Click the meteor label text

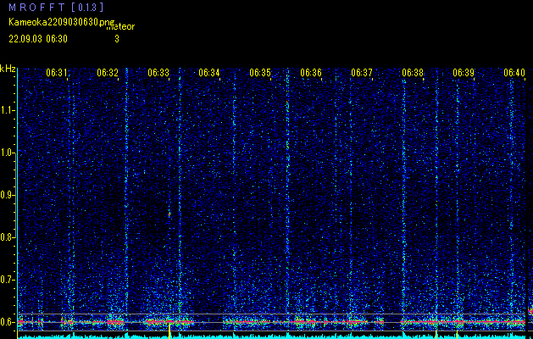click(x=120, y=27)
